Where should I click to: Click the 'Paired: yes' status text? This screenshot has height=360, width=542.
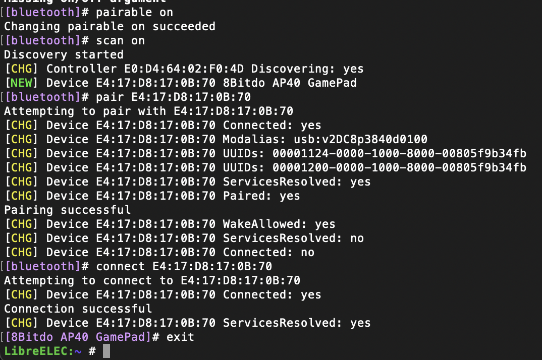(x=261, y=196)
